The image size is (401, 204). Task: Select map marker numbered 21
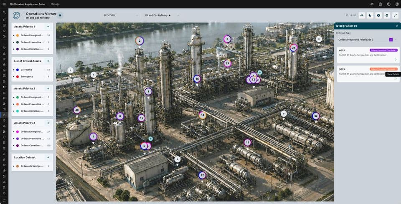(294, 48)
